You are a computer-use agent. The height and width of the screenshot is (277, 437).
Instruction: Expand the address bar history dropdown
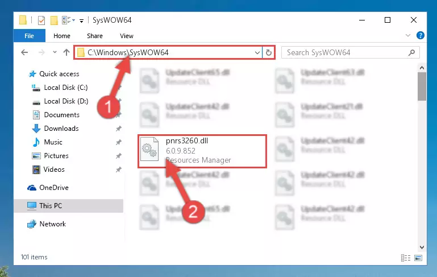point(257,52)
